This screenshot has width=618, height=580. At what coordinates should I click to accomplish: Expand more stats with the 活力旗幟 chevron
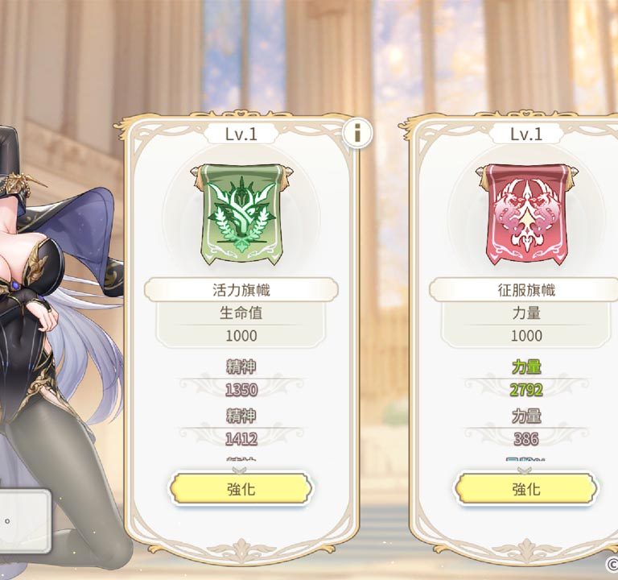(239, 470)
